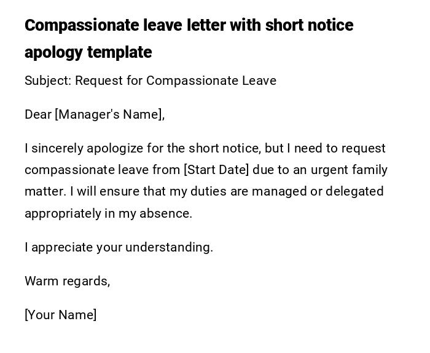Click "compassionate leave from" in the body
Screen dimensions: 430x353
pyautogui.click(x=102, y=170)
